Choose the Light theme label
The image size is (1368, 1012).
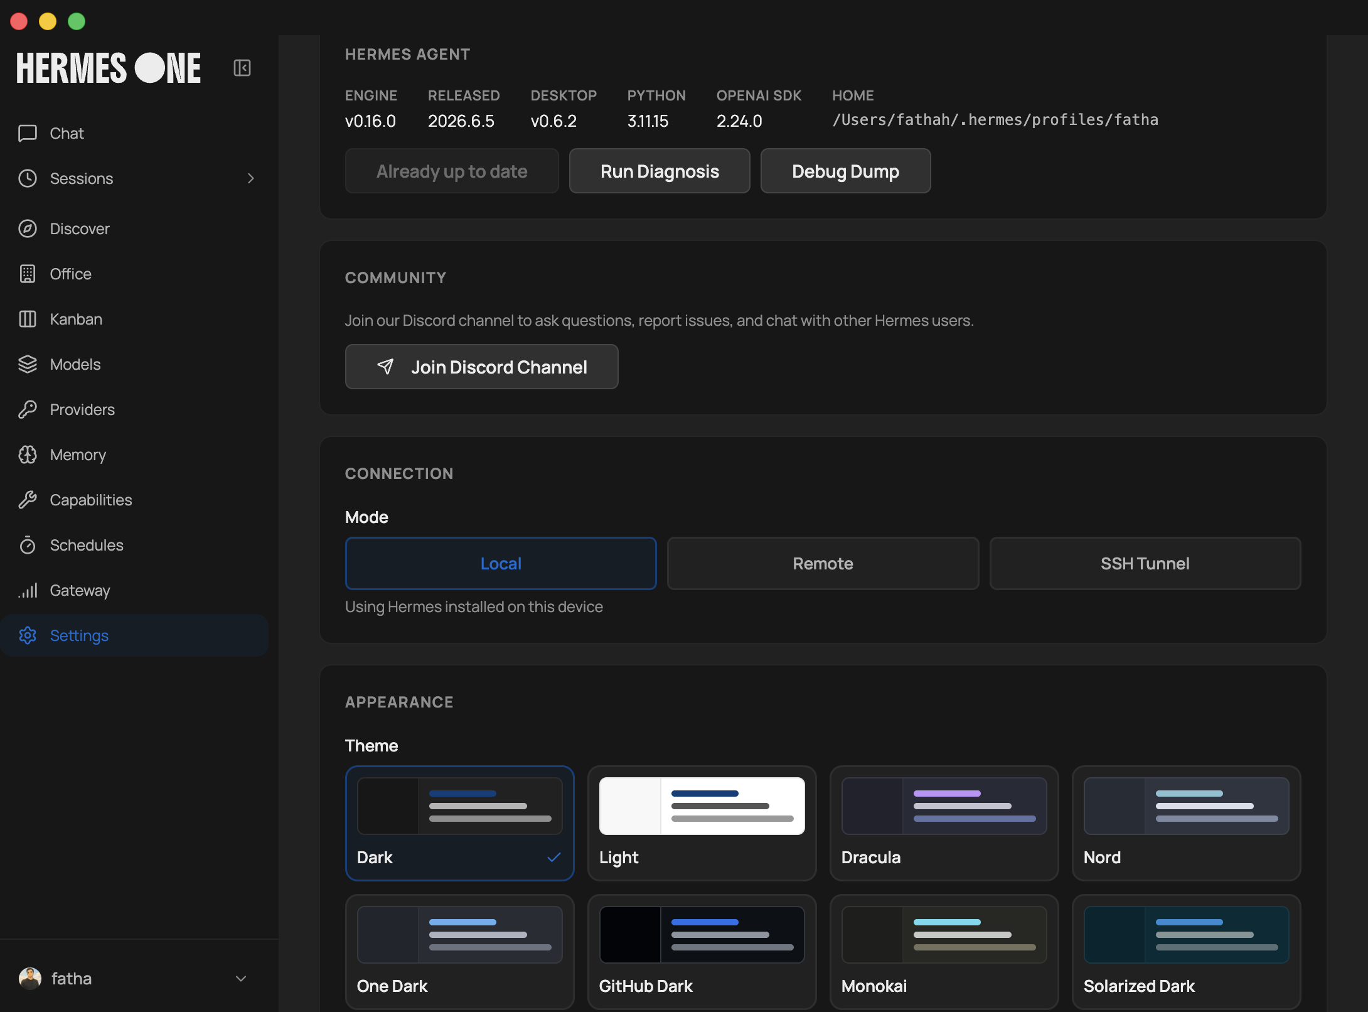tap(619, 858)
